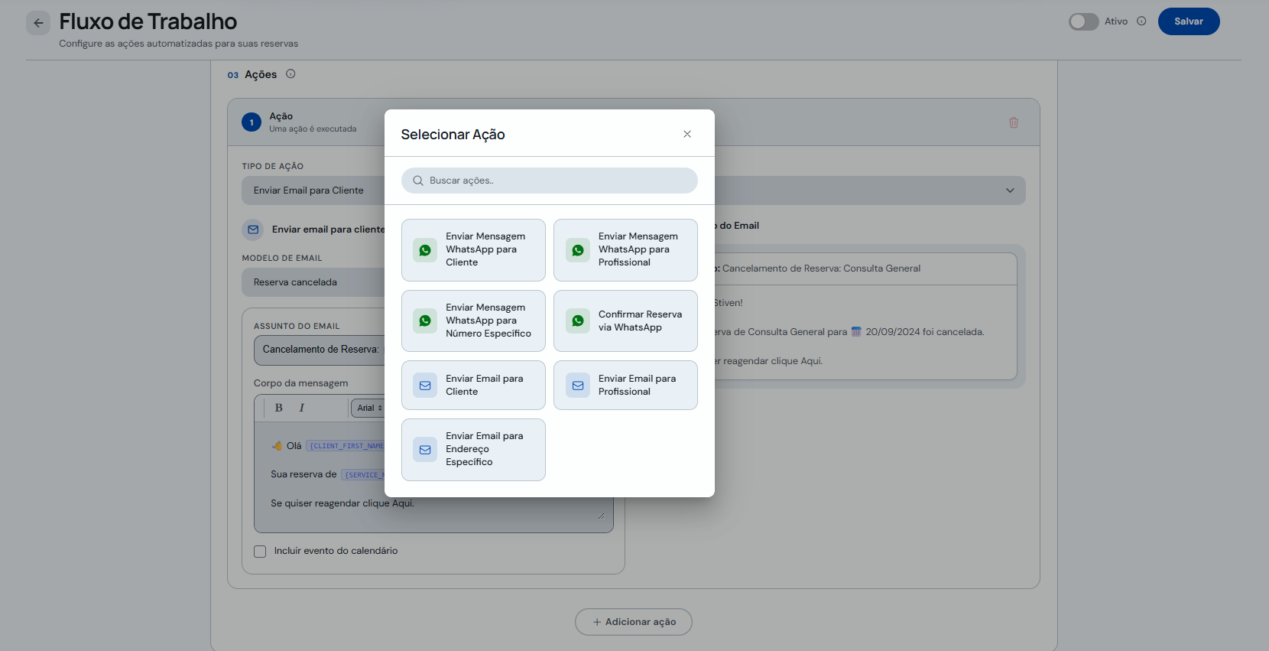Click the Corpo da mensagem label

click(301, 383)
